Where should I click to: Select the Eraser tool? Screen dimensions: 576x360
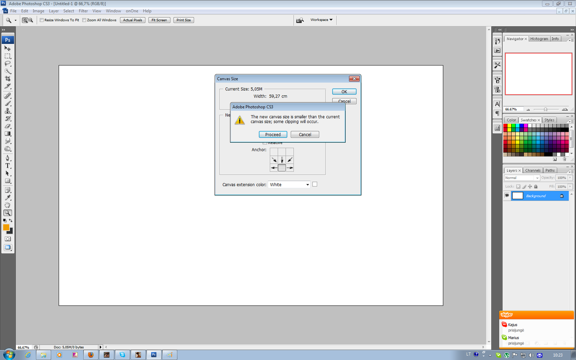click(8, 126)
